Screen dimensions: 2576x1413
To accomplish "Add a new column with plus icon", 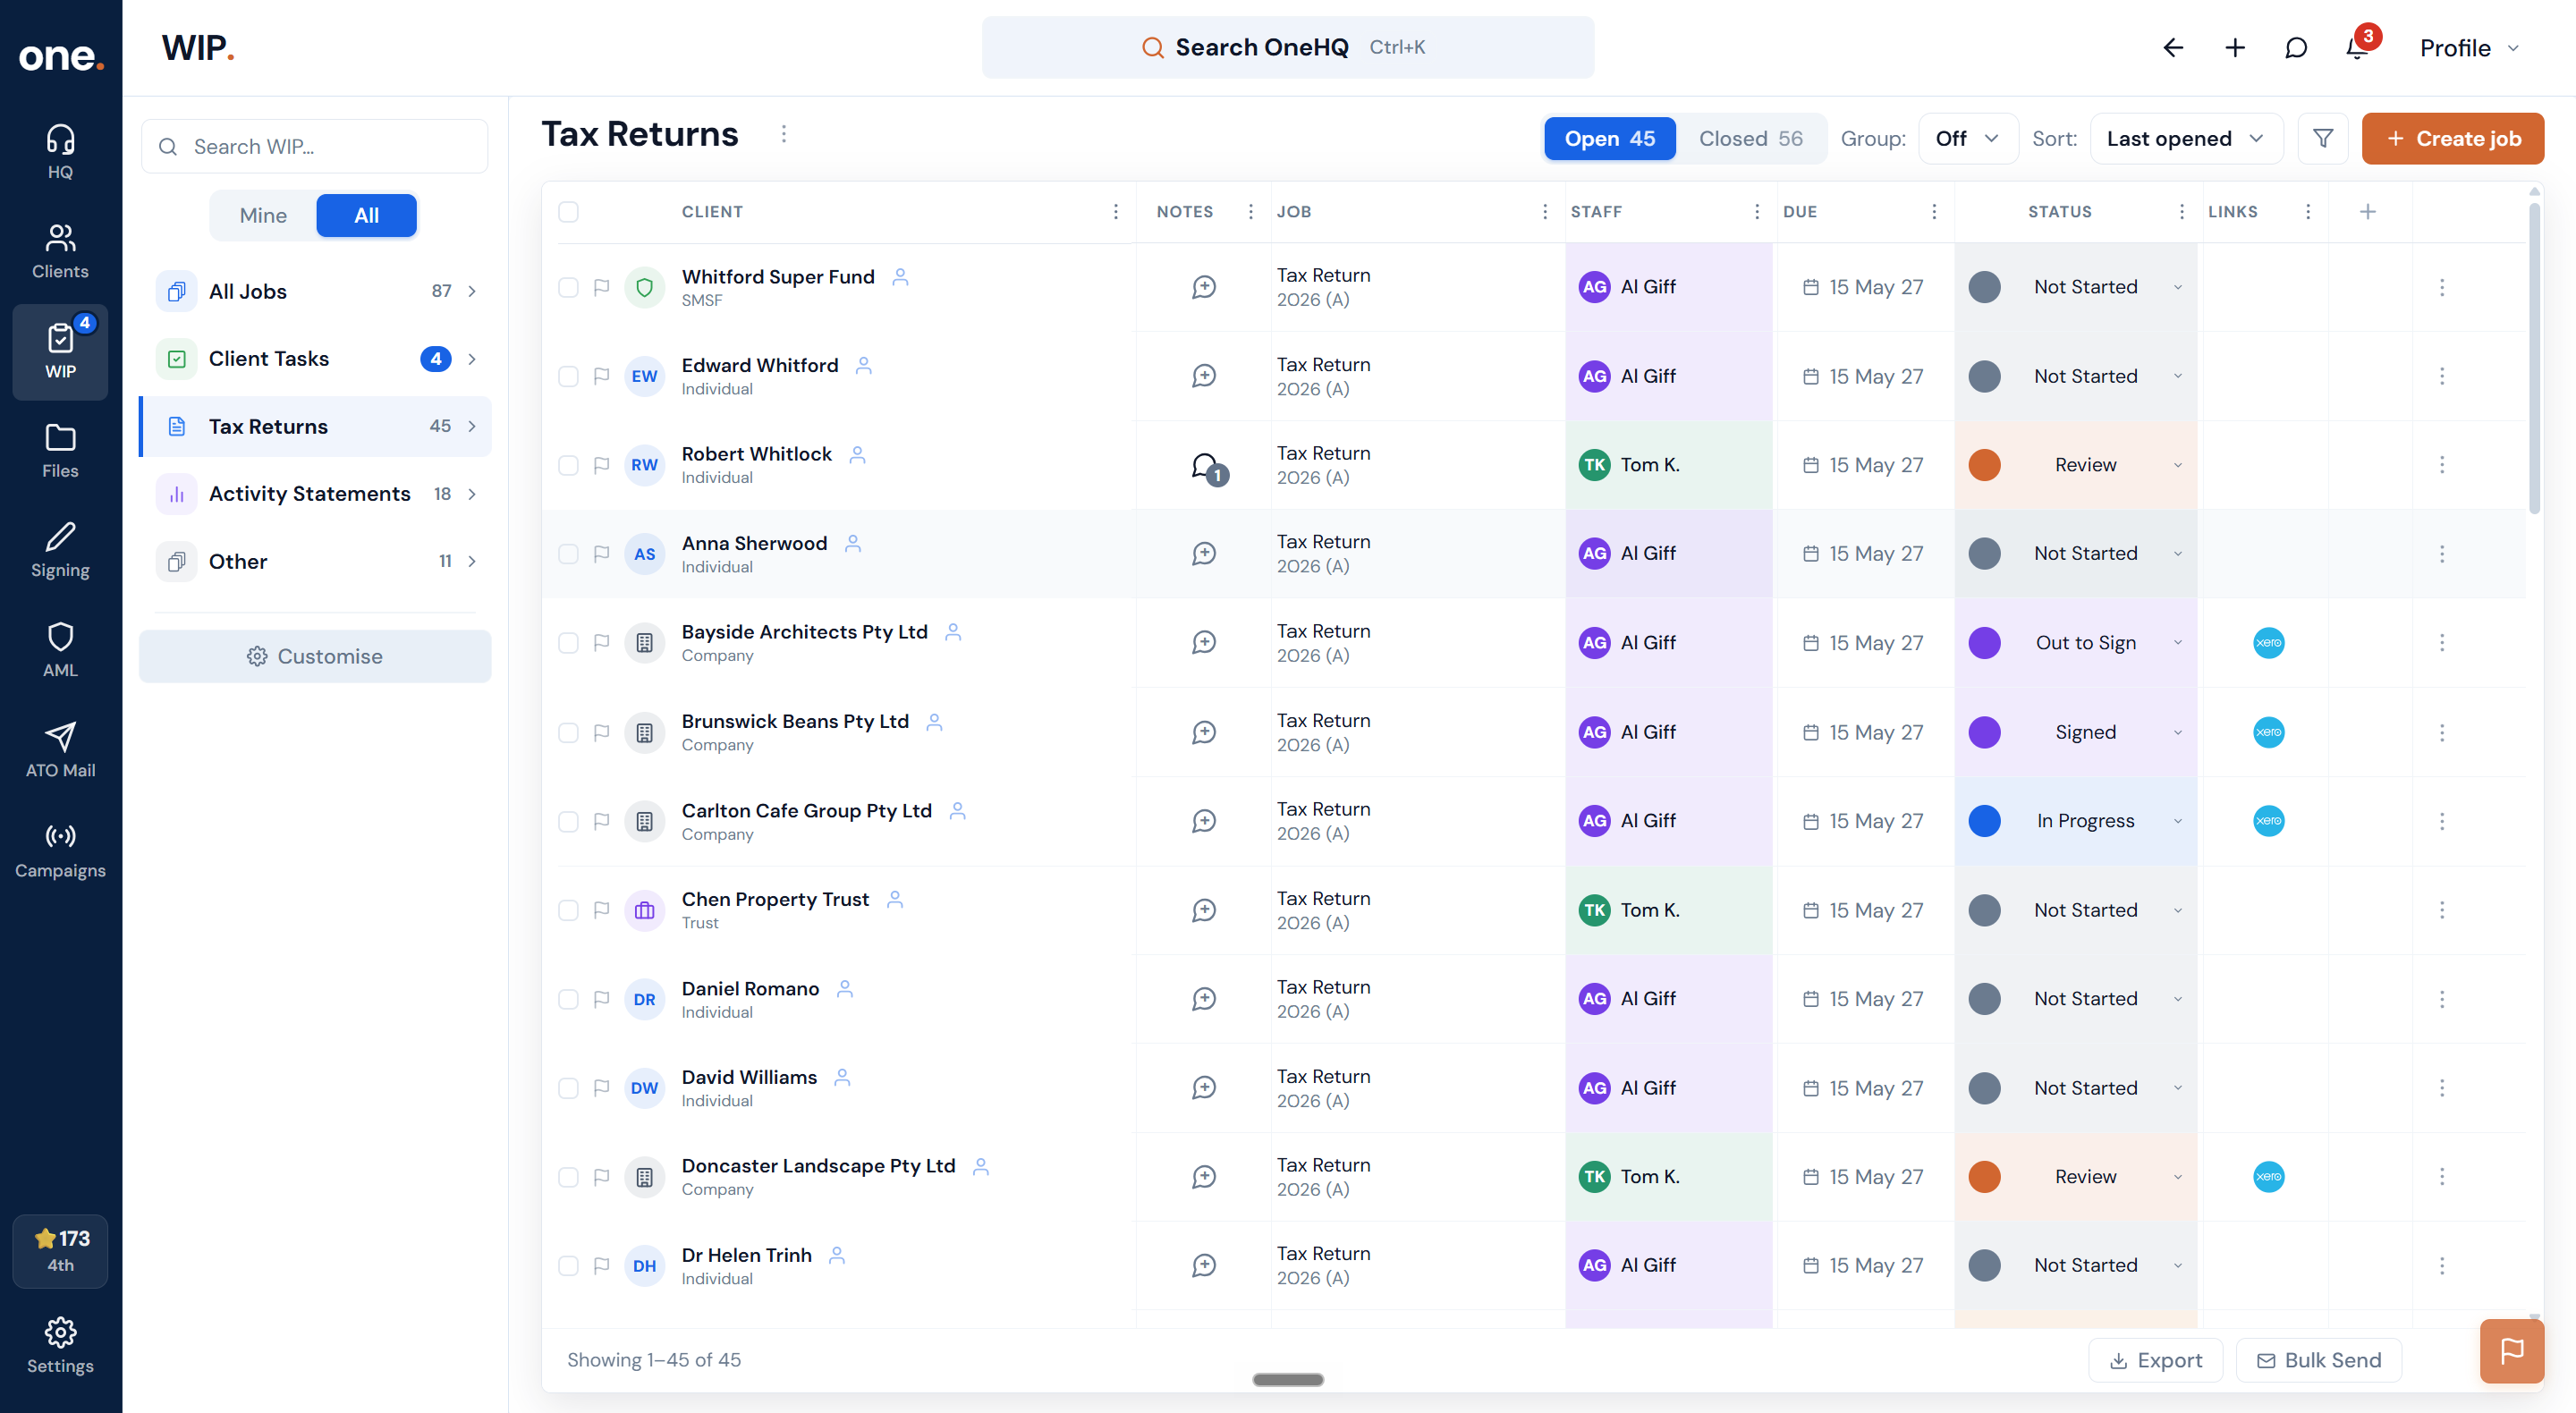I will click(x=2367, y=211).
